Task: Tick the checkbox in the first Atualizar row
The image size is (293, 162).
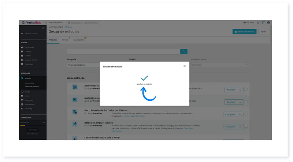Action: (246, 89)
